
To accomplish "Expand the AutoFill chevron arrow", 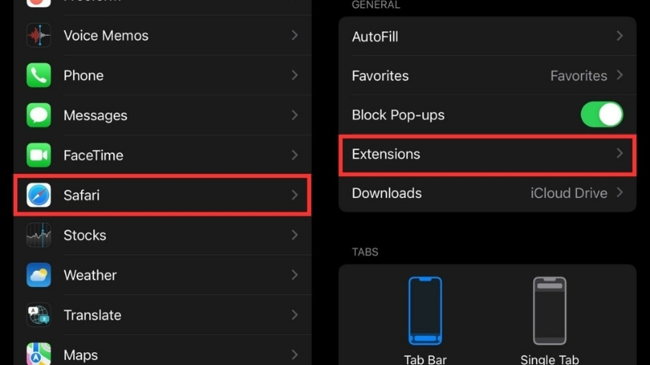I will coord(619,36).
